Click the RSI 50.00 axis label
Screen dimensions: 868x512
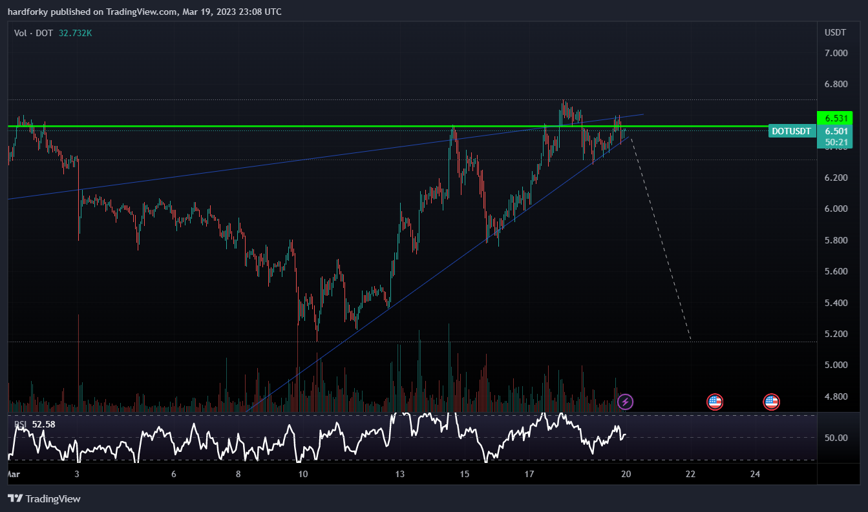(836, 438)
